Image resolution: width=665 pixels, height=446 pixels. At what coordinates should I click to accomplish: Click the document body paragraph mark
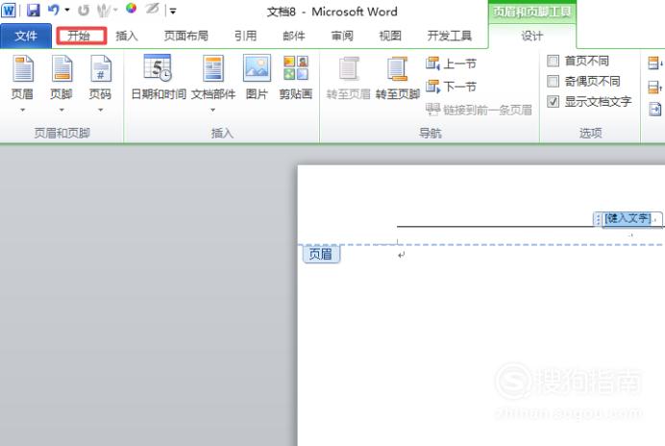tap(401, 255)
